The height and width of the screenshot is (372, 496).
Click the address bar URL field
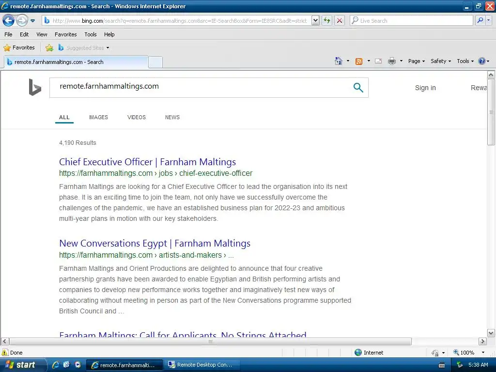pos(176,20)
